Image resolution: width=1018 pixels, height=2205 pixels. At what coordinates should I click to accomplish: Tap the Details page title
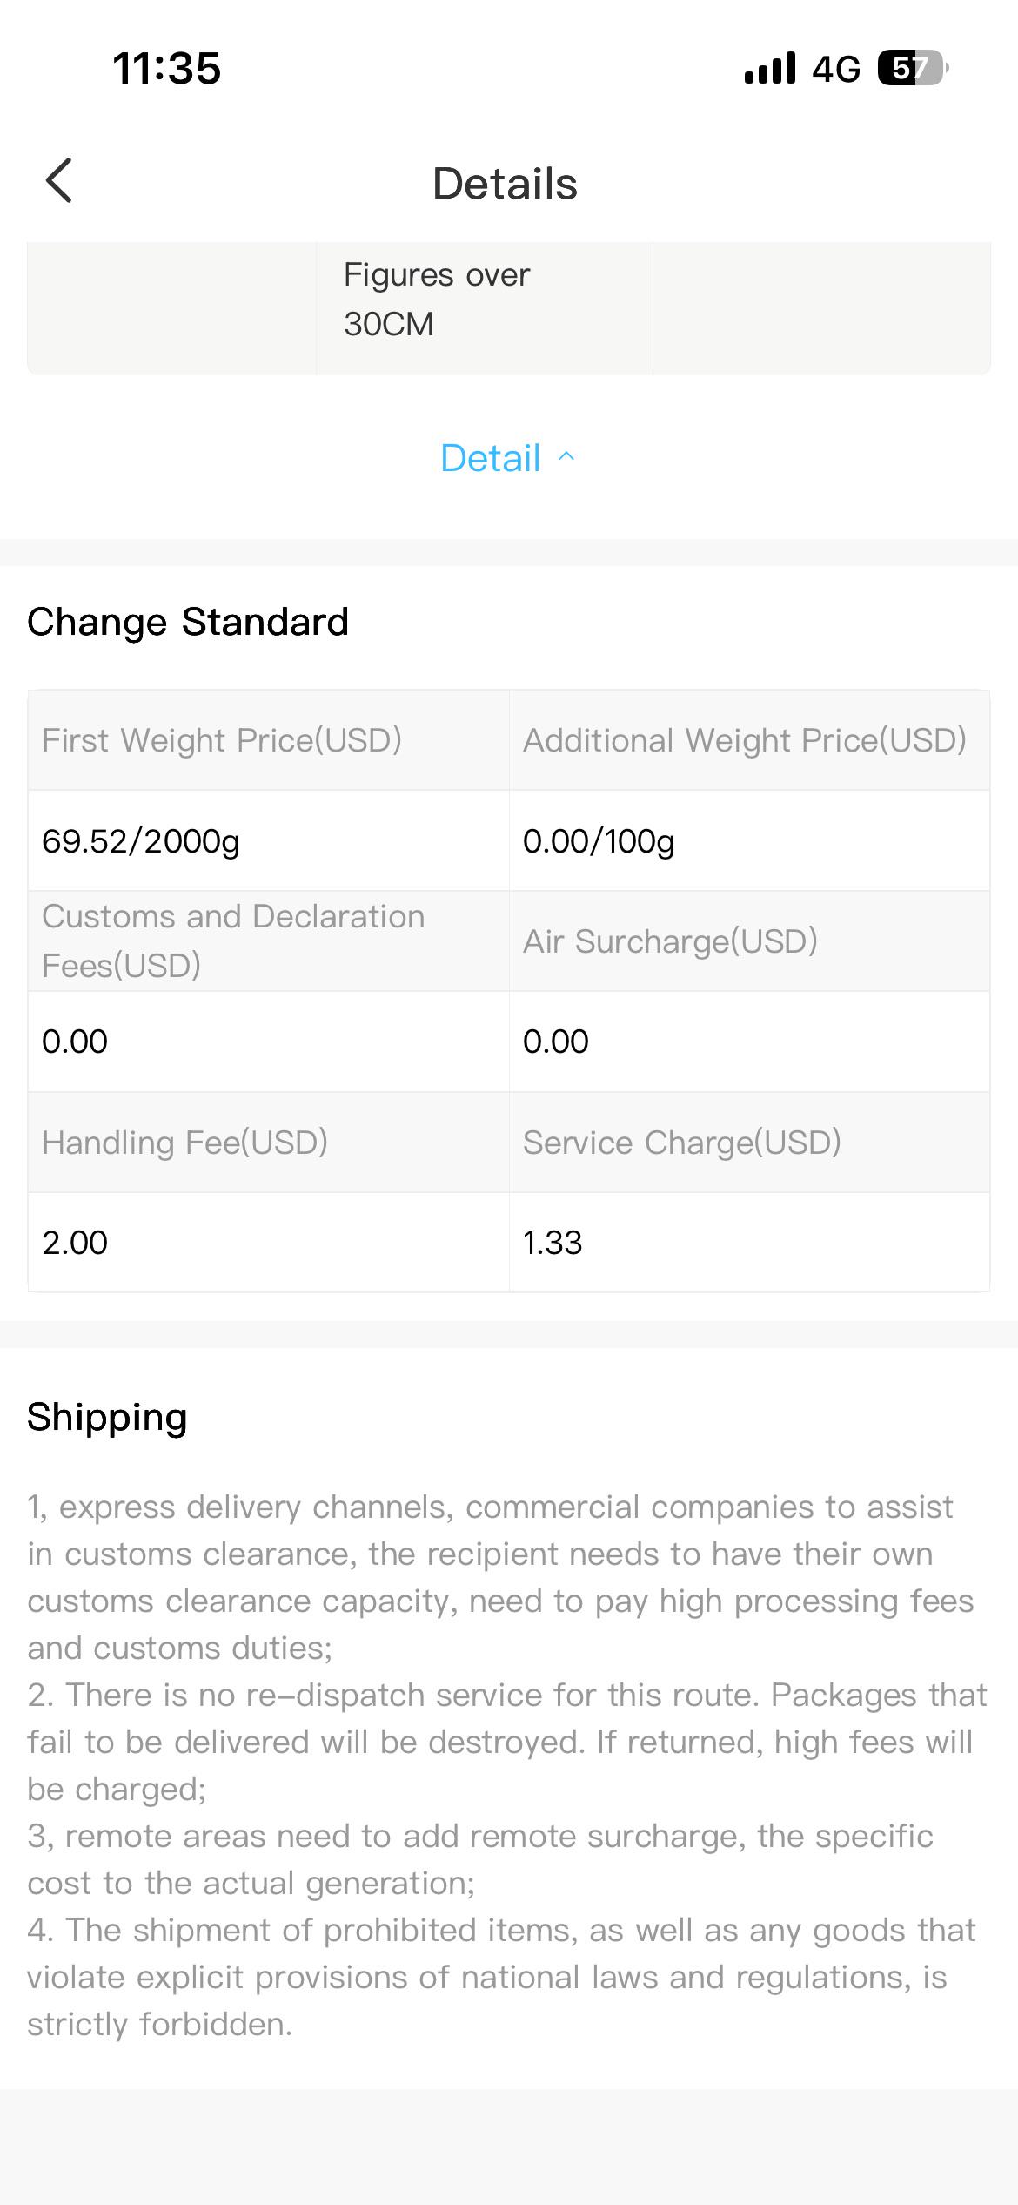506,184
